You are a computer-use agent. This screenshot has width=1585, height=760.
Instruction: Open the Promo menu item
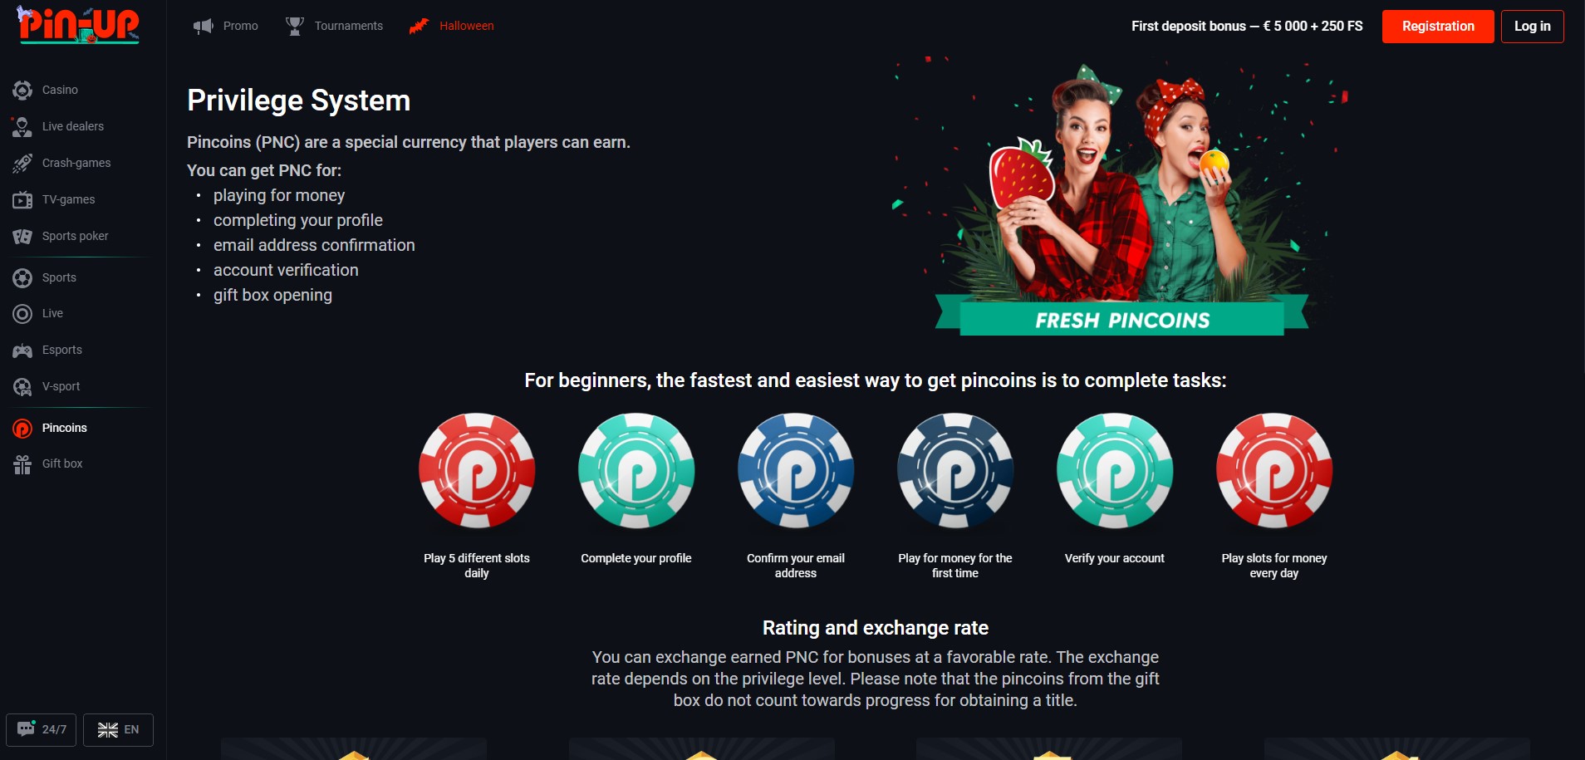[226, 26]
